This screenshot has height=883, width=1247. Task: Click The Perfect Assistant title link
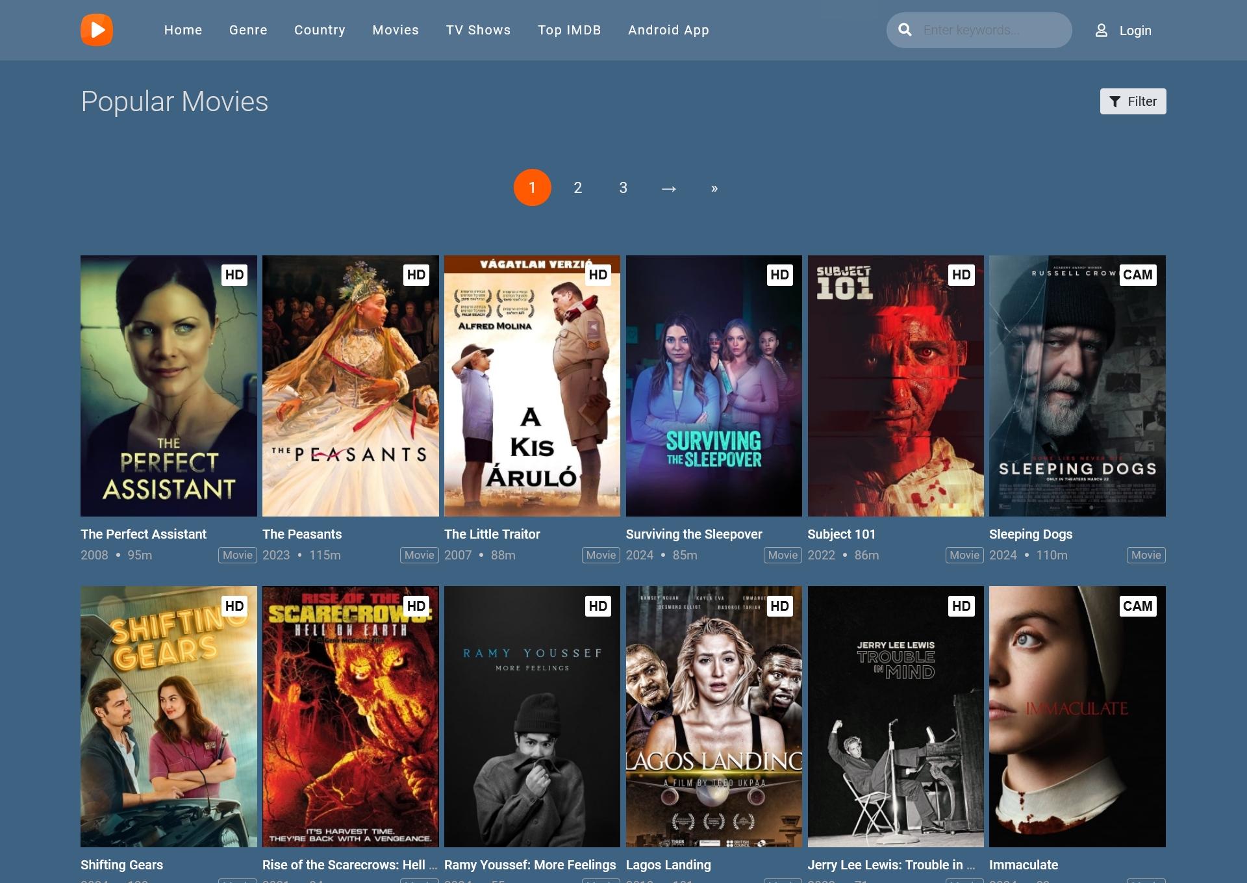144,534
